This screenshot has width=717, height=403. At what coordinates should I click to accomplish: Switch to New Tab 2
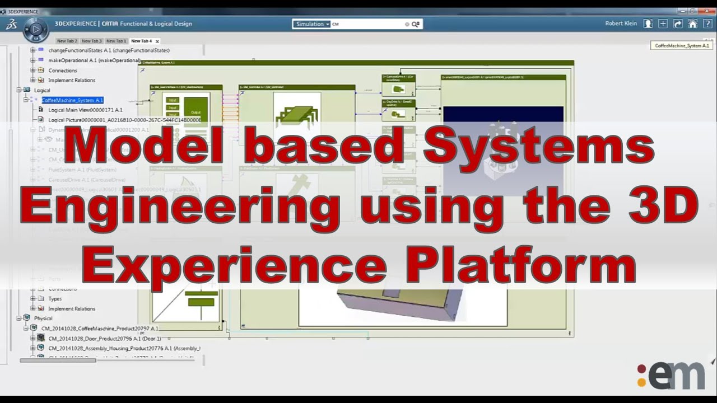(67, 41)
